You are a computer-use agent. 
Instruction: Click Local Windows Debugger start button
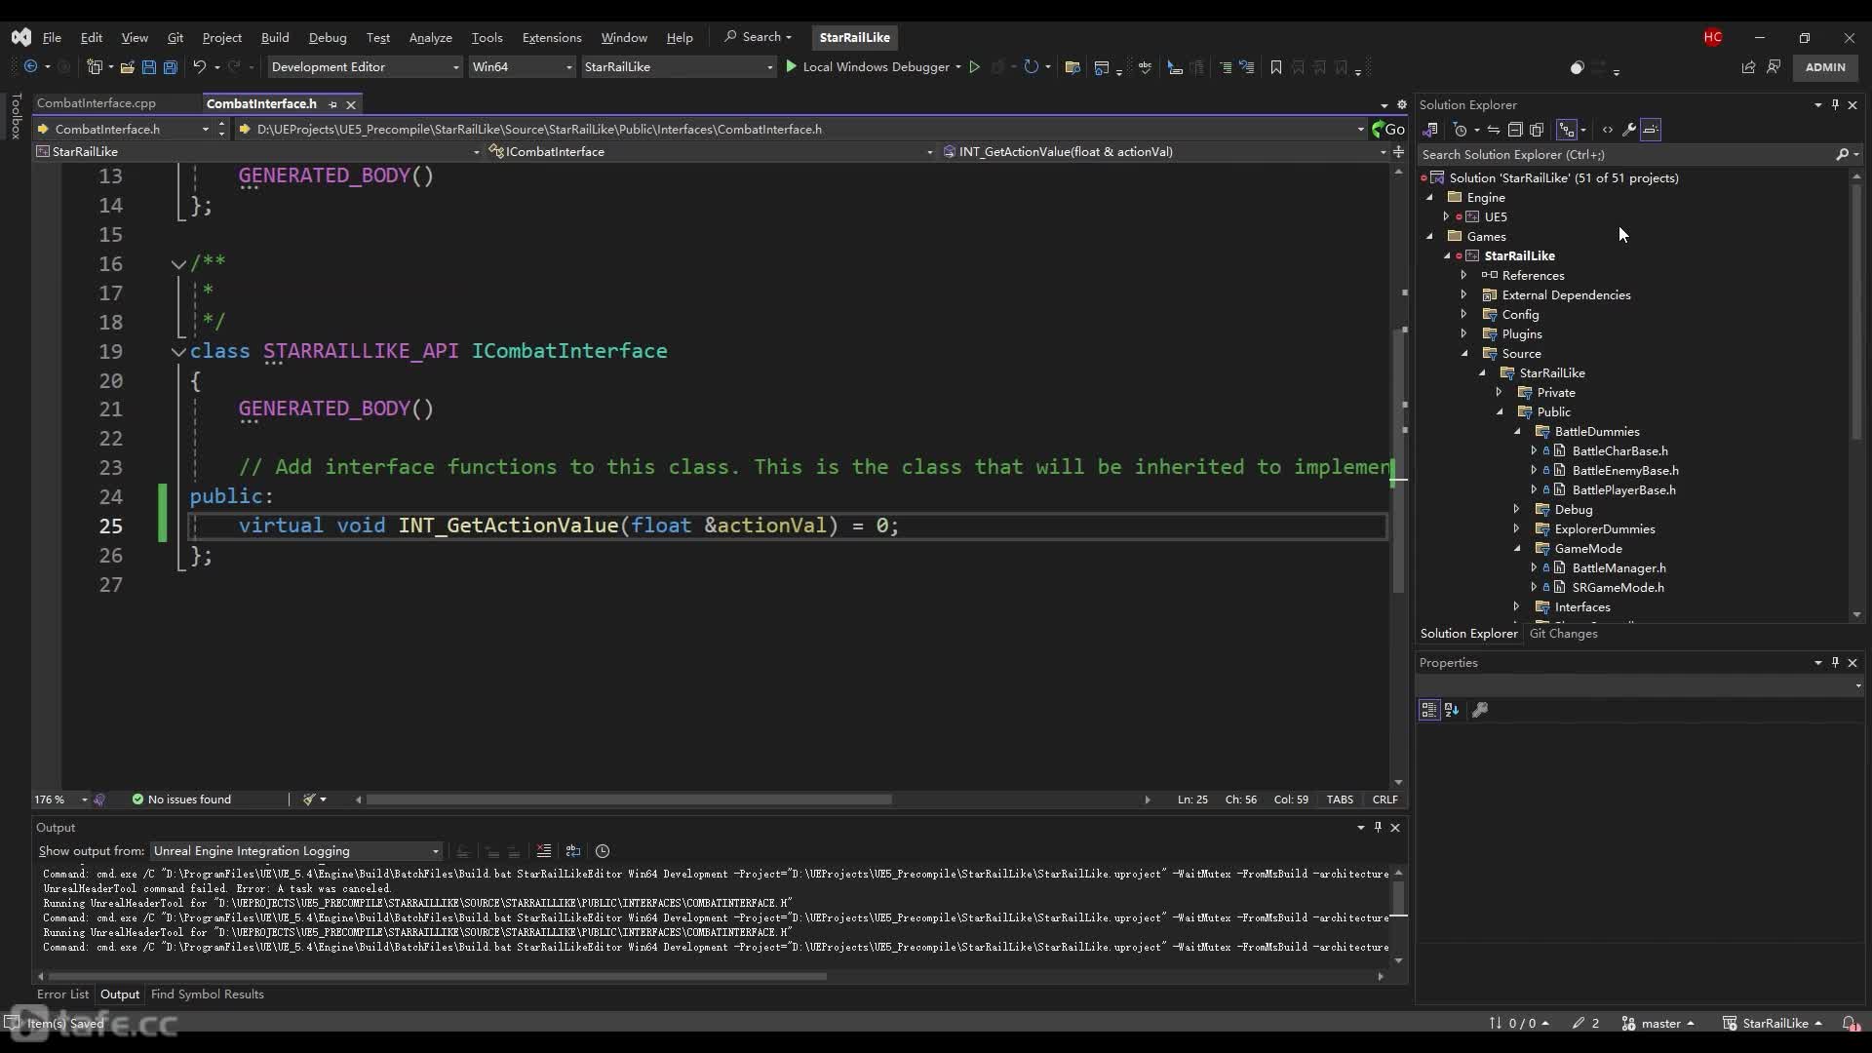(x=867, y=67)
